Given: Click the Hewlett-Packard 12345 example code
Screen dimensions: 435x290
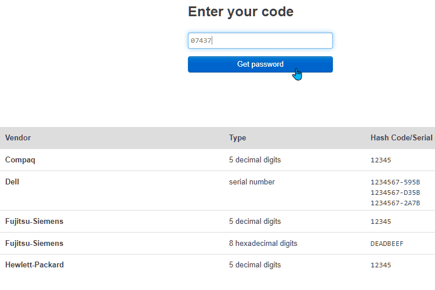Looking at the screenshot, I should 381,265.
